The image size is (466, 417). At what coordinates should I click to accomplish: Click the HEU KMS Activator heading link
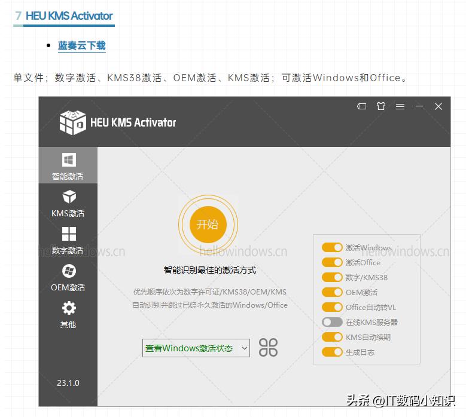click(69, 16)
